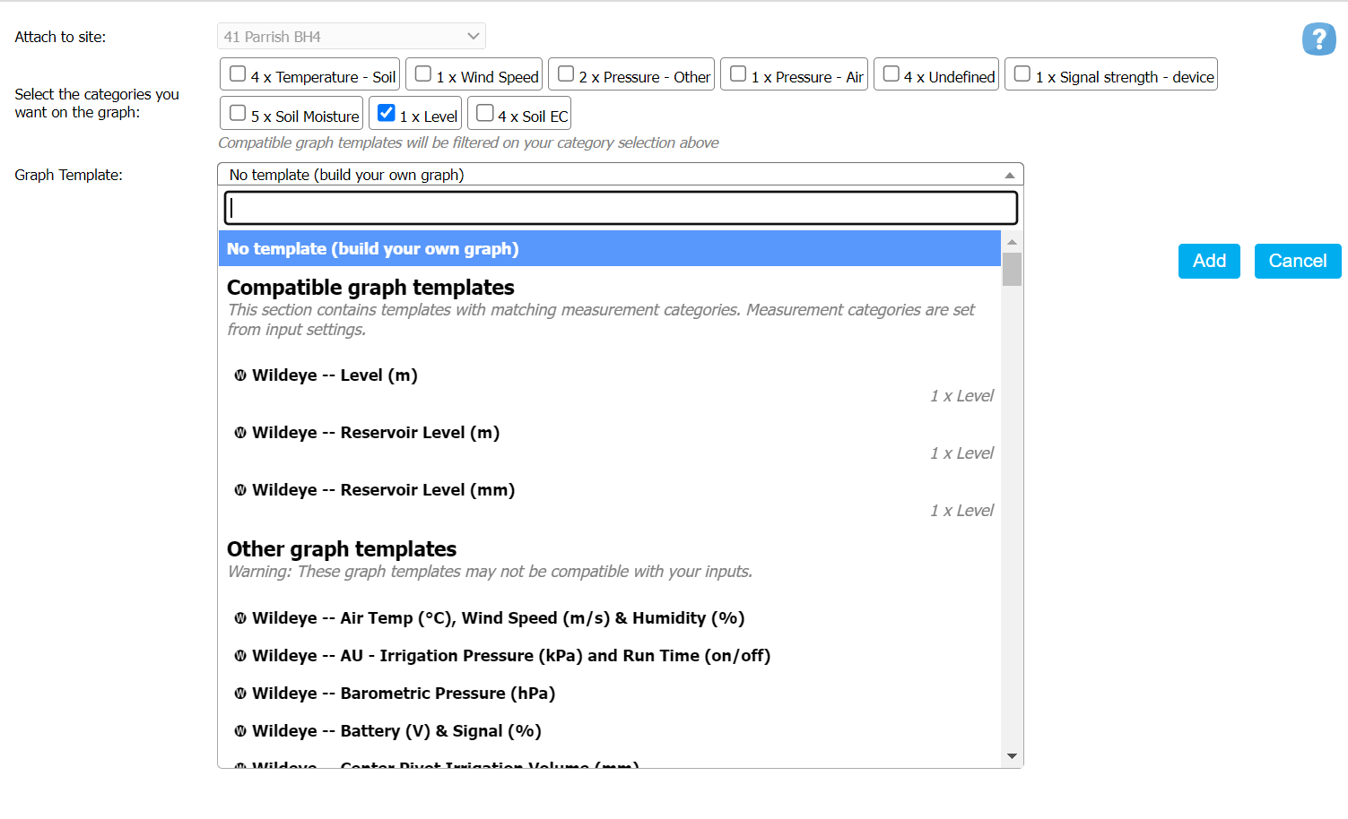Click the scrollbar down arrow in the template list
This screenshot has width=1348, height=819.
point(1011,755)
